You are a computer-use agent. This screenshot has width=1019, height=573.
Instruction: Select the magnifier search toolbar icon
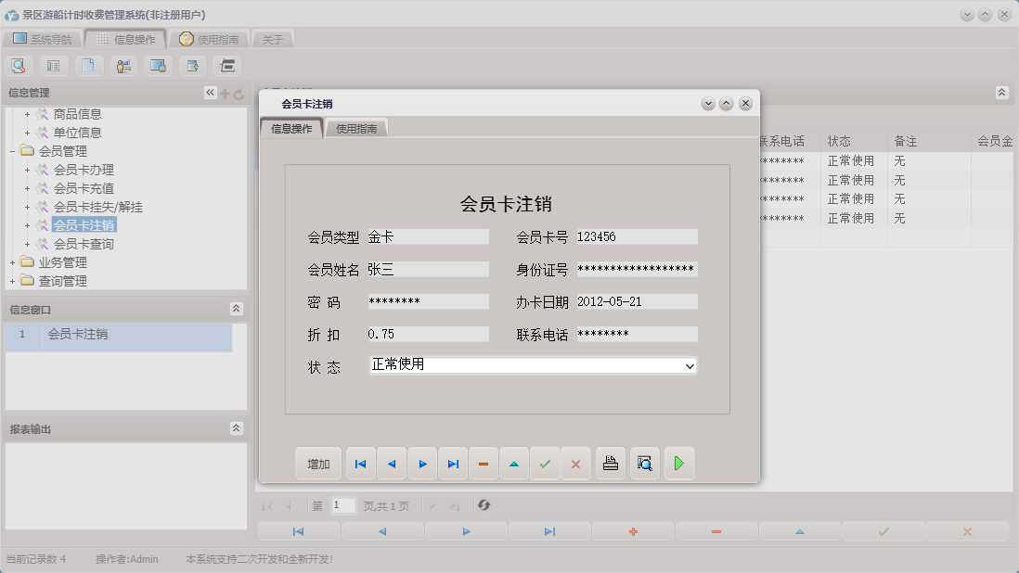click(x=19, y=65)
